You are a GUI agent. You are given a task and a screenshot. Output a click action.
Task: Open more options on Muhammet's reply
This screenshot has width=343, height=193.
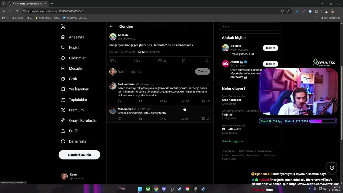(208, 109)
